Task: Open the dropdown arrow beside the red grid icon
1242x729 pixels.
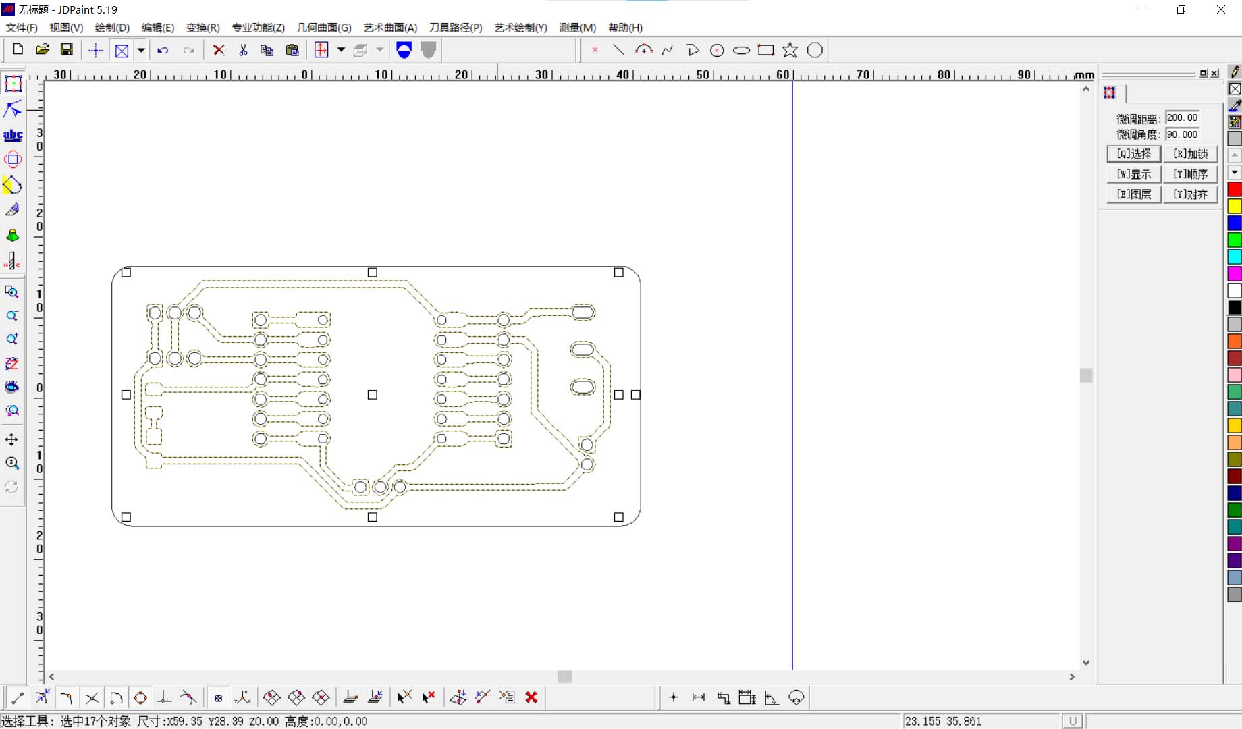Action: [341, 50]
